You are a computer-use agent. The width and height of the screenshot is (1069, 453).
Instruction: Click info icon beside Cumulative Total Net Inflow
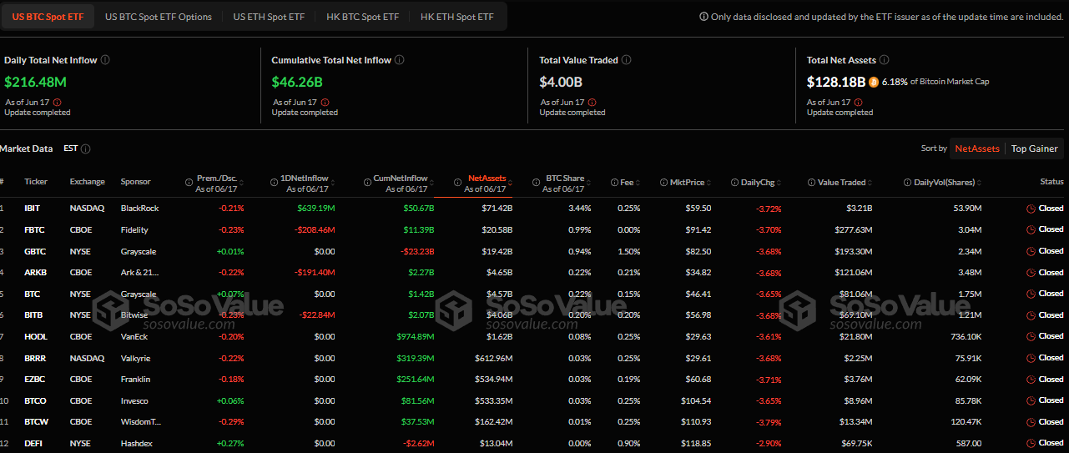pos(400,60)
